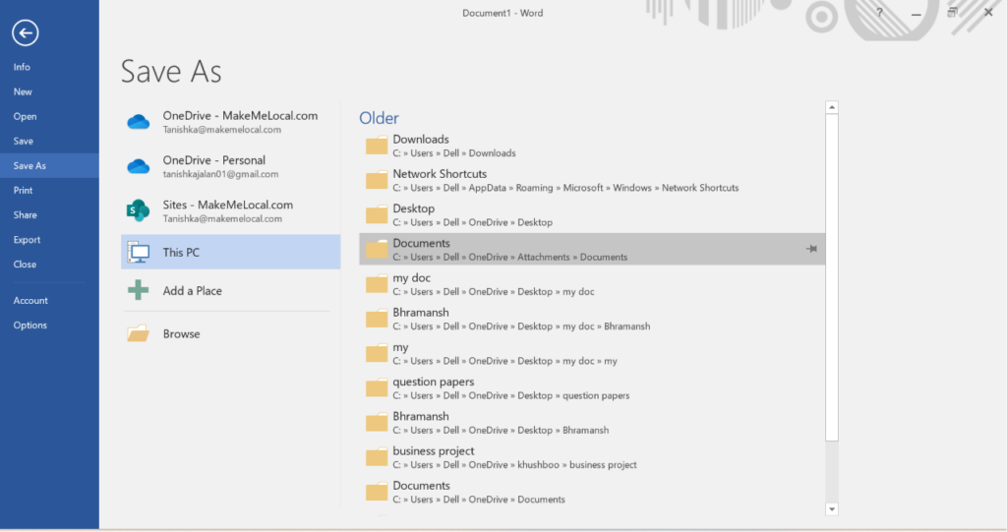Screen dimensions: 1007x532
Task: Open Word Options
Action: tap(49, 325)
